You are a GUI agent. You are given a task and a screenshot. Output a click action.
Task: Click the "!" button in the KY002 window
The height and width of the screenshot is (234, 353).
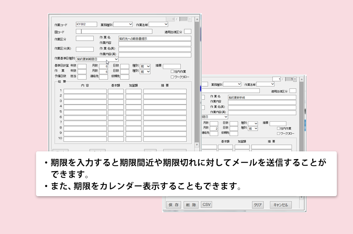(190, 19)
